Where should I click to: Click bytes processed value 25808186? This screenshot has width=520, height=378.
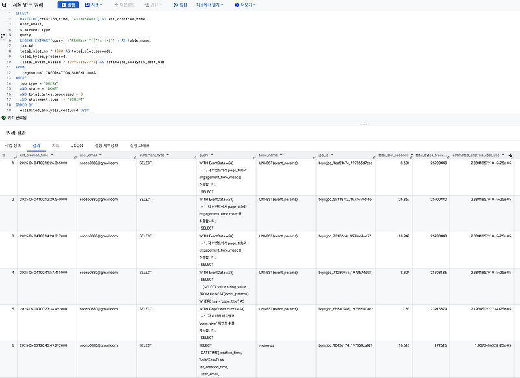pyautogui.click(x=438, y=273)
